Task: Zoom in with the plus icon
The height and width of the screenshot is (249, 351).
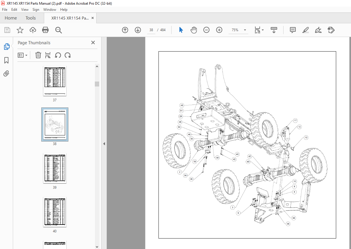Action: (x=219, y=30)
